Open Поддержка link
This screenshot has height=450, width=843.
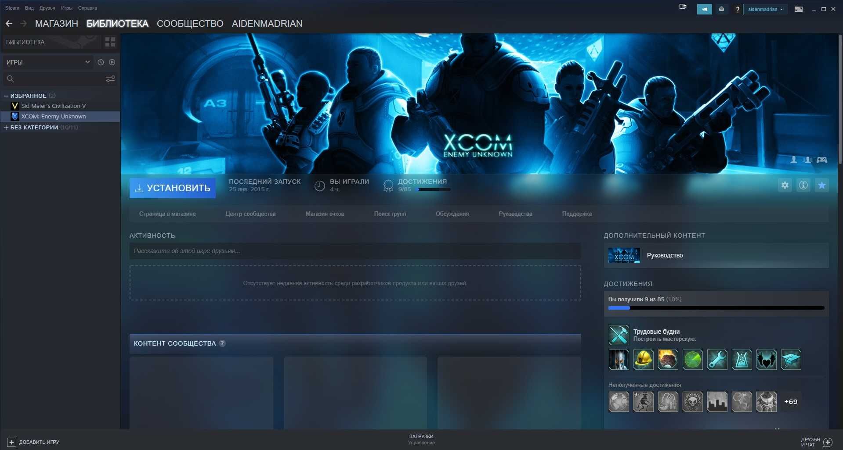[577, 214]
